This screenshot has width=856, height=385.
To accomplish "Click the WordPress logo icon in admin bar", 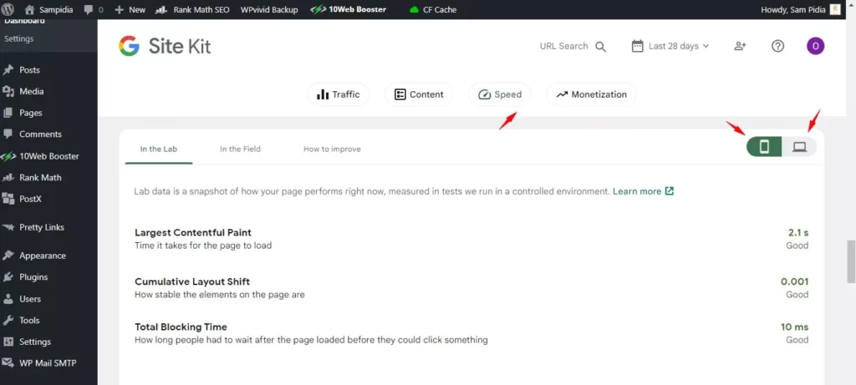I will click(8, 9).
